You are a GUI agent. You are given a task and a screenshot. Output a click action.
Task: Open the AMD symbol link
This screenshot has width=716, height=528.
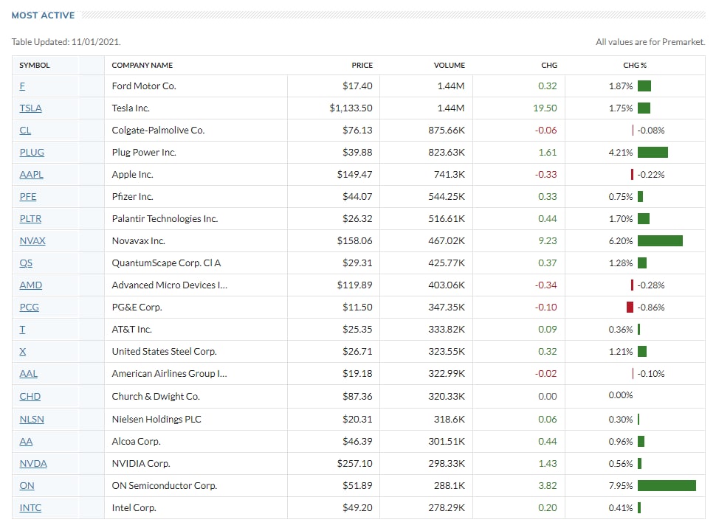click(x=30, y=285)
